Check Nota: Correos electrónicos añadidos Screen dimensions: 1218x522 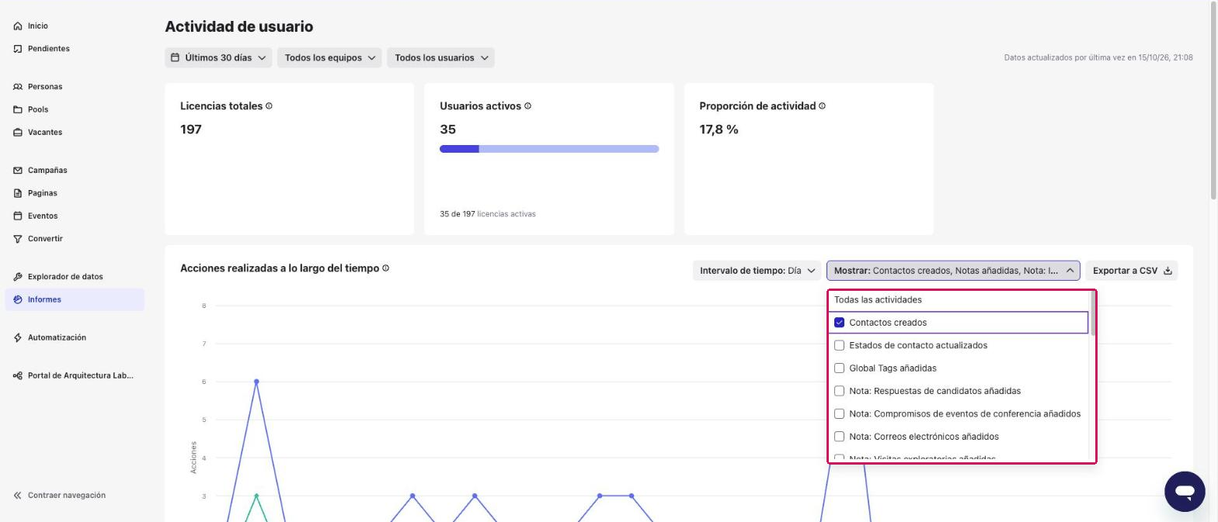pyautogui.click(x=839, y=437)
